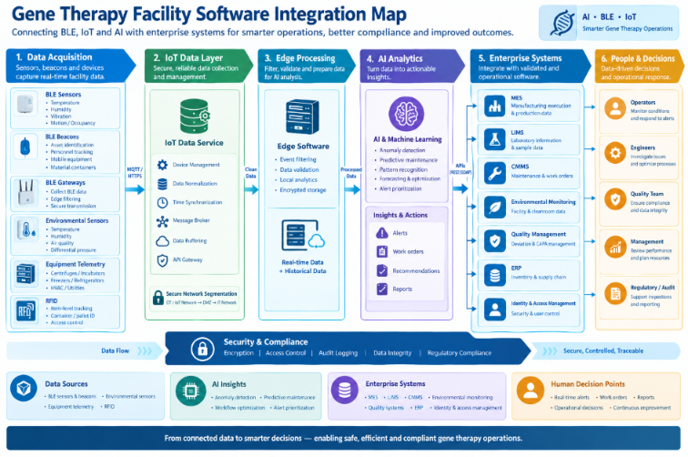Click the BLE Sensors device icon
The height and width of the screenshot is (457, 688).
click(25, 105)
